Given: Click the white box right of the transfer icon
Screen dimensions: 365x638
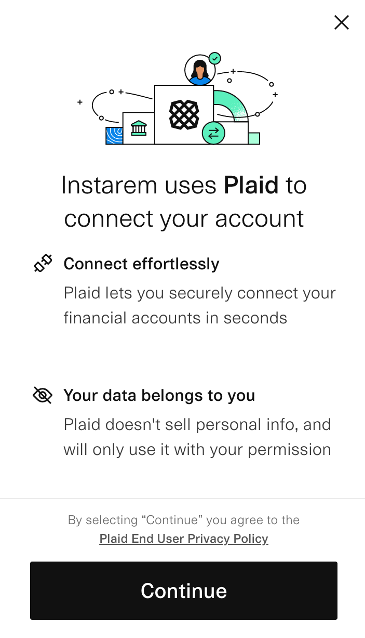Looking at the screenshot, I should [237, 134].
